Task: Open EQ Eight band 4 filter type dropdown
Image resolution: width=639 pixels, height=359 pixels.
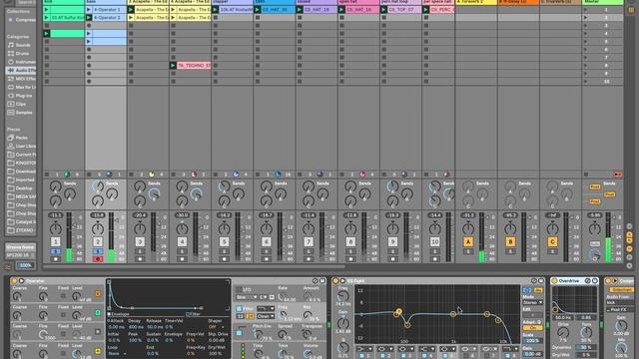Action: click(x=426, y=349)
